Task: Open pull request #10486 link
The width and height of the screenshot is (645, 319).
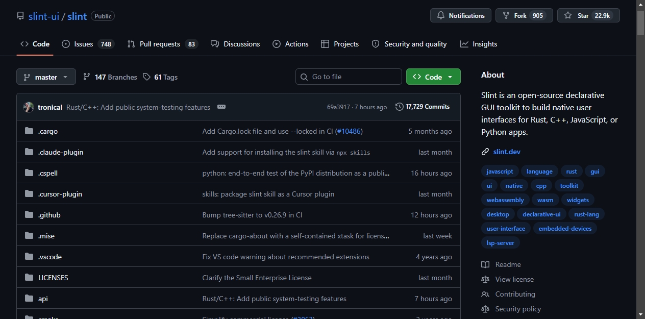Action: pos(349,131)
